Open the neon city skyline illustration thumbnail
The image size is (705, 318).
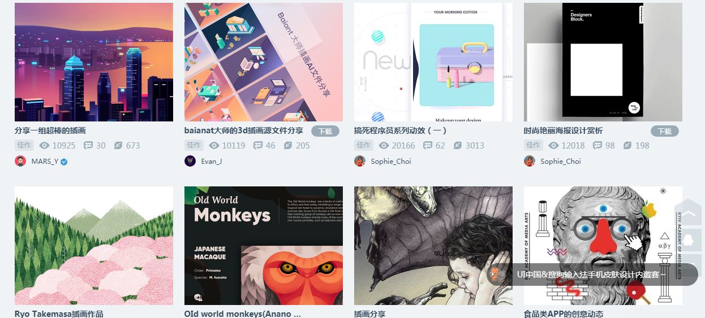[x=94, y=62]
